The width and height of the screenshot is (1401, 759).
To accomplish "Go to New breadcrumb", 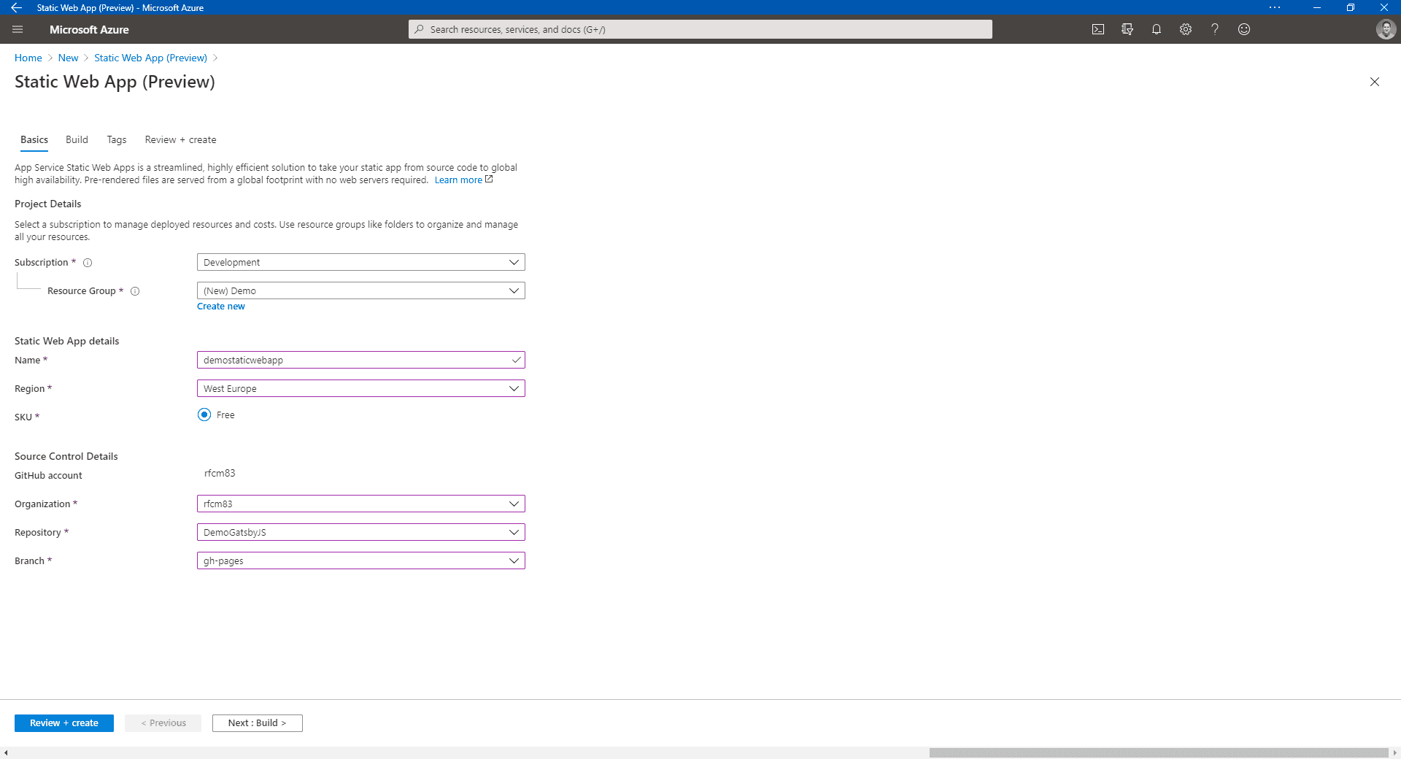I will tap(68, 58).
